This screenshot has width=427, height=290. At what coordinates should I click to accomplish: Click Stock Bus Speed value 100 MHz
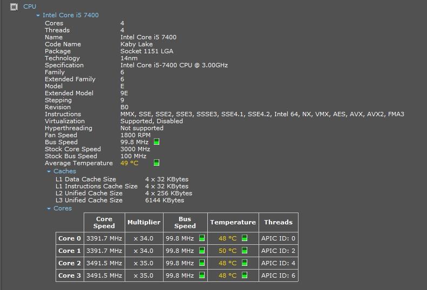133,156
